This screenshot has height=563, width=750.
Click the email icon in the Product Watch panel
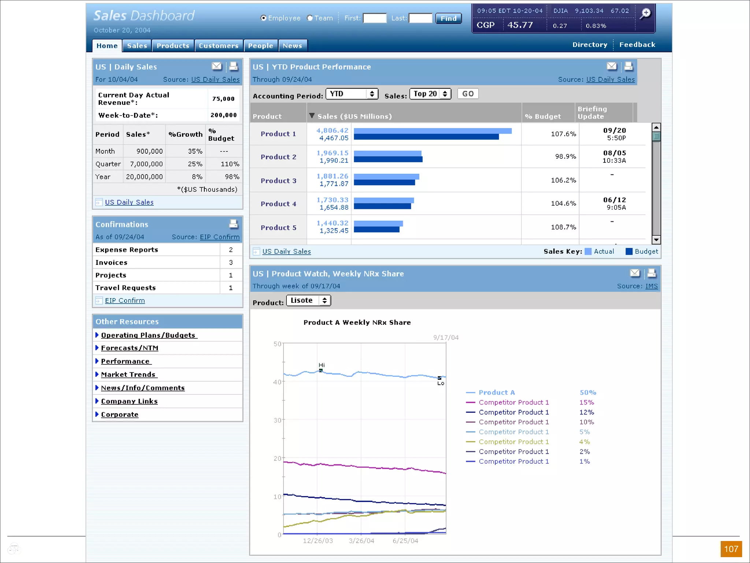635,273
